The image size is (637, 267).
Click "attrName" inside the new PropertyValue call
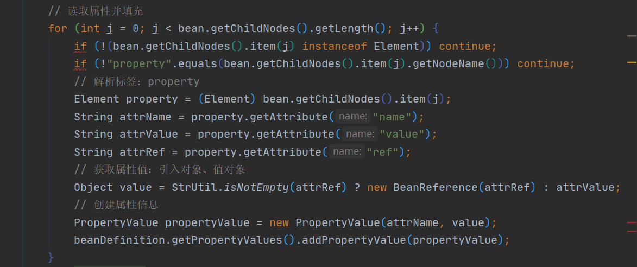coord(412,223)
